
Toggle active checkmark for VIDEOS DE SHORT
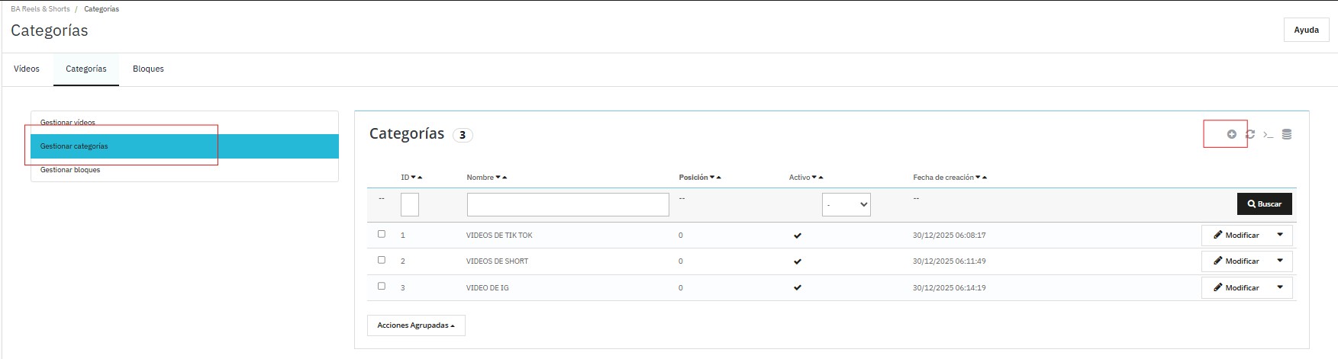798,261
